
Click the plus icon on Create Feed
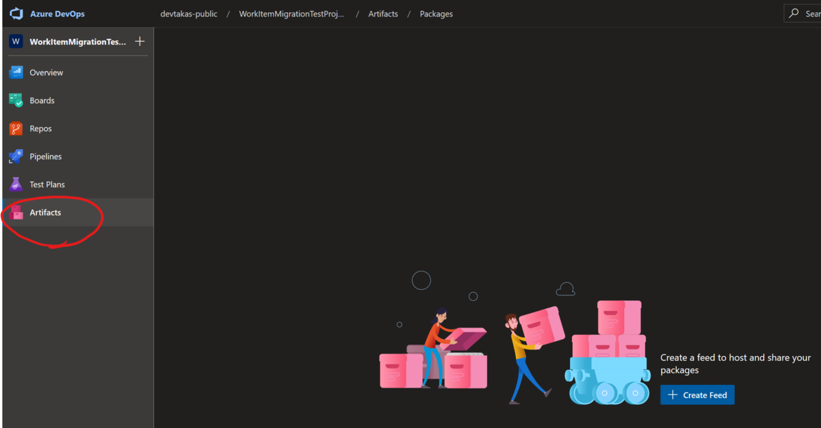coord(673,395)
